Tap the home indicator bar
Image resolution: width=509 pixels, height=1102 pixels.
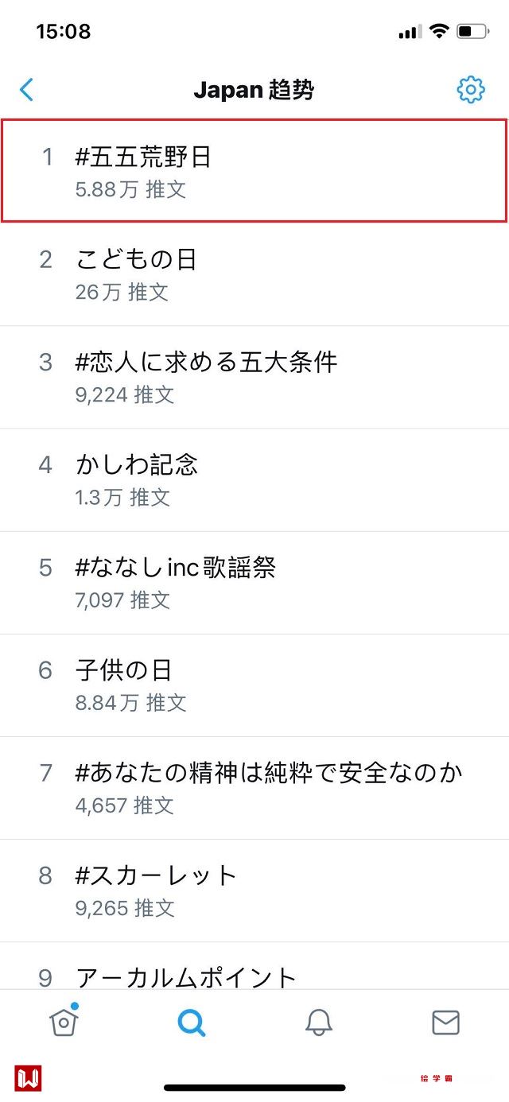pos(254,1087)
